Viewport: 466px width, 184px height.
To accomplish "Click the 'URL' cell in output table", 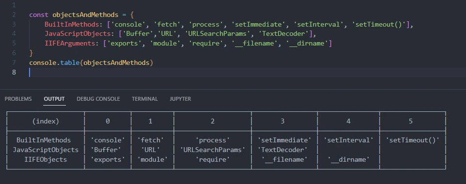I will tap(151, 150).
